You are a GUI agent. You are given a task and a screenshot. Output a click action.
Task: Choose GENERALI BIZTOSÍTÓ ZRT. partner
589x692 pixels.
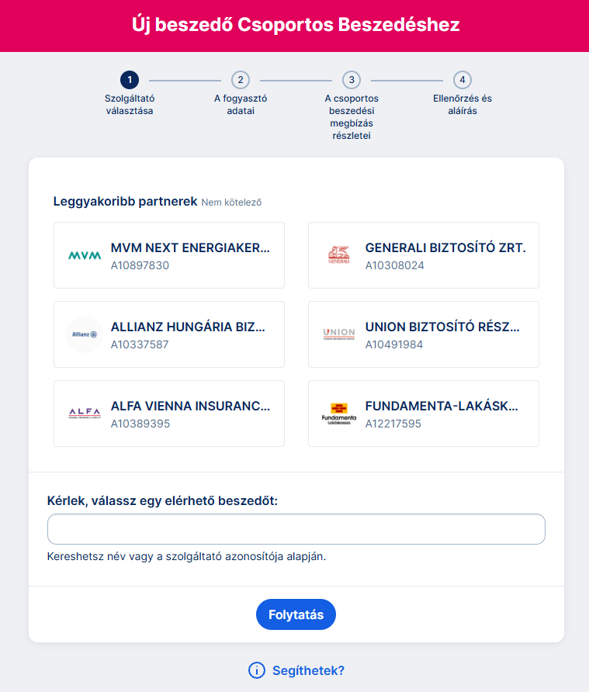445,256
